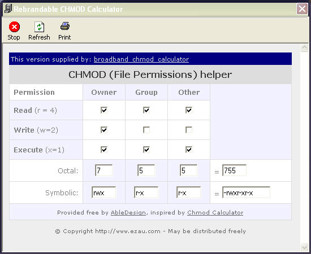This screenshot has width=311, height=254.
Task: Click the CHMOD (File Permissions) helper heading
Action: 150,75
